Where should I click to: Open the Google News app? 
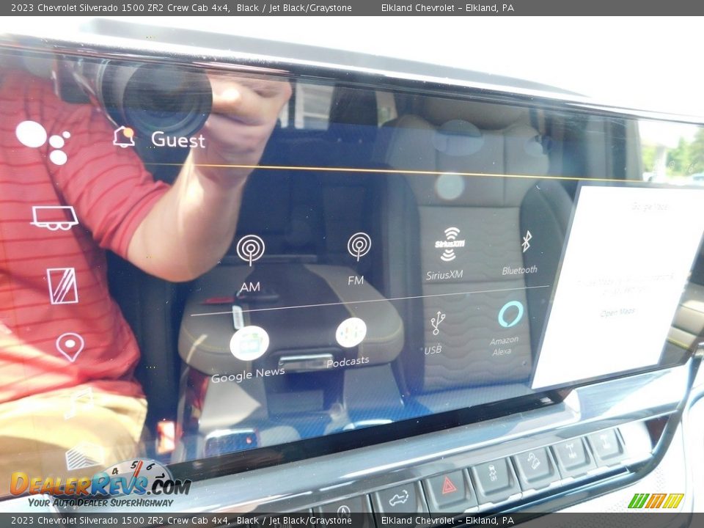click(x=249, y=354)
